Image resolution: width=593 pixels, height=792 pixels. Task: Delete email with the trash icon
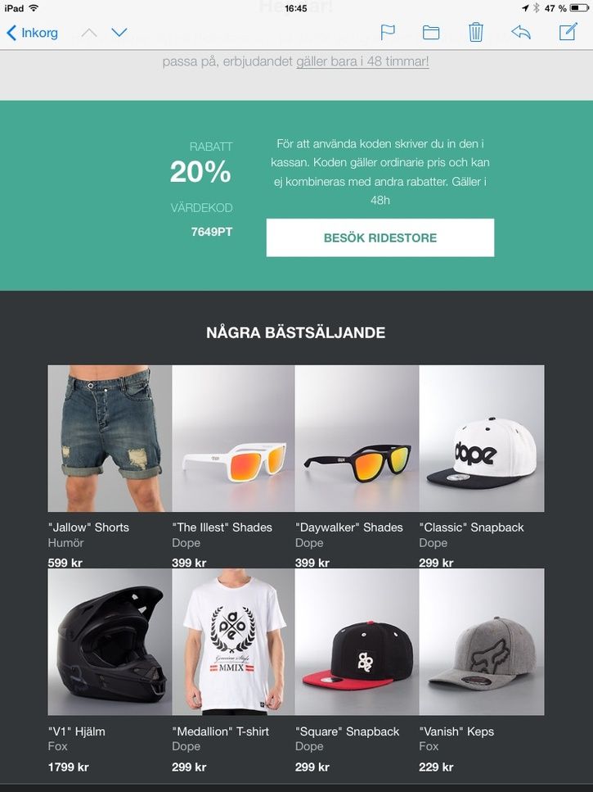click(475, 32)
